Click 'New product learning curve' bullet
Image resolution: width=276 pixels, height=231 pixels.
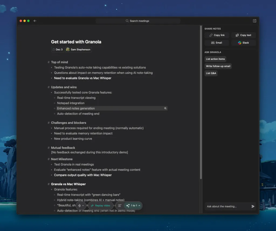coord(73,139)
